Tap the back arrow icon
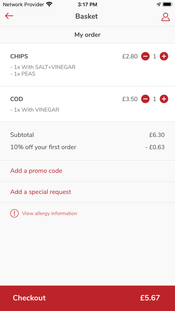The width and height of the screenshot is (175, 311). [9, 16]
